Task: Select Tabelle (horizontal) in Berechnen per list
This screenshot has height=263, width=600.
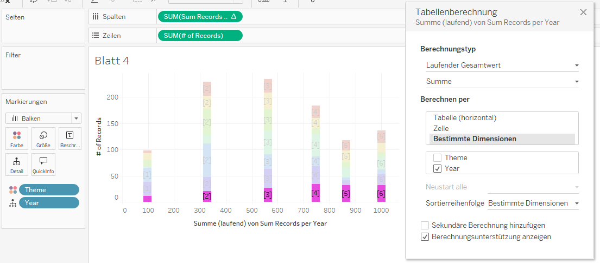Action: (x=465, y=117)
